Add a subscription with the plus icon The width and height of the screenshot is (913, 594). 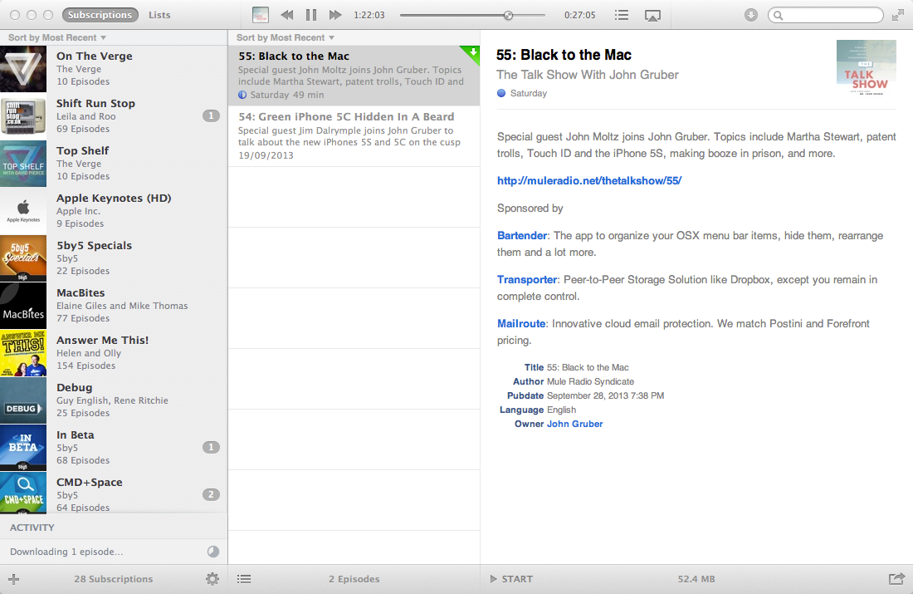pos(13,579)
